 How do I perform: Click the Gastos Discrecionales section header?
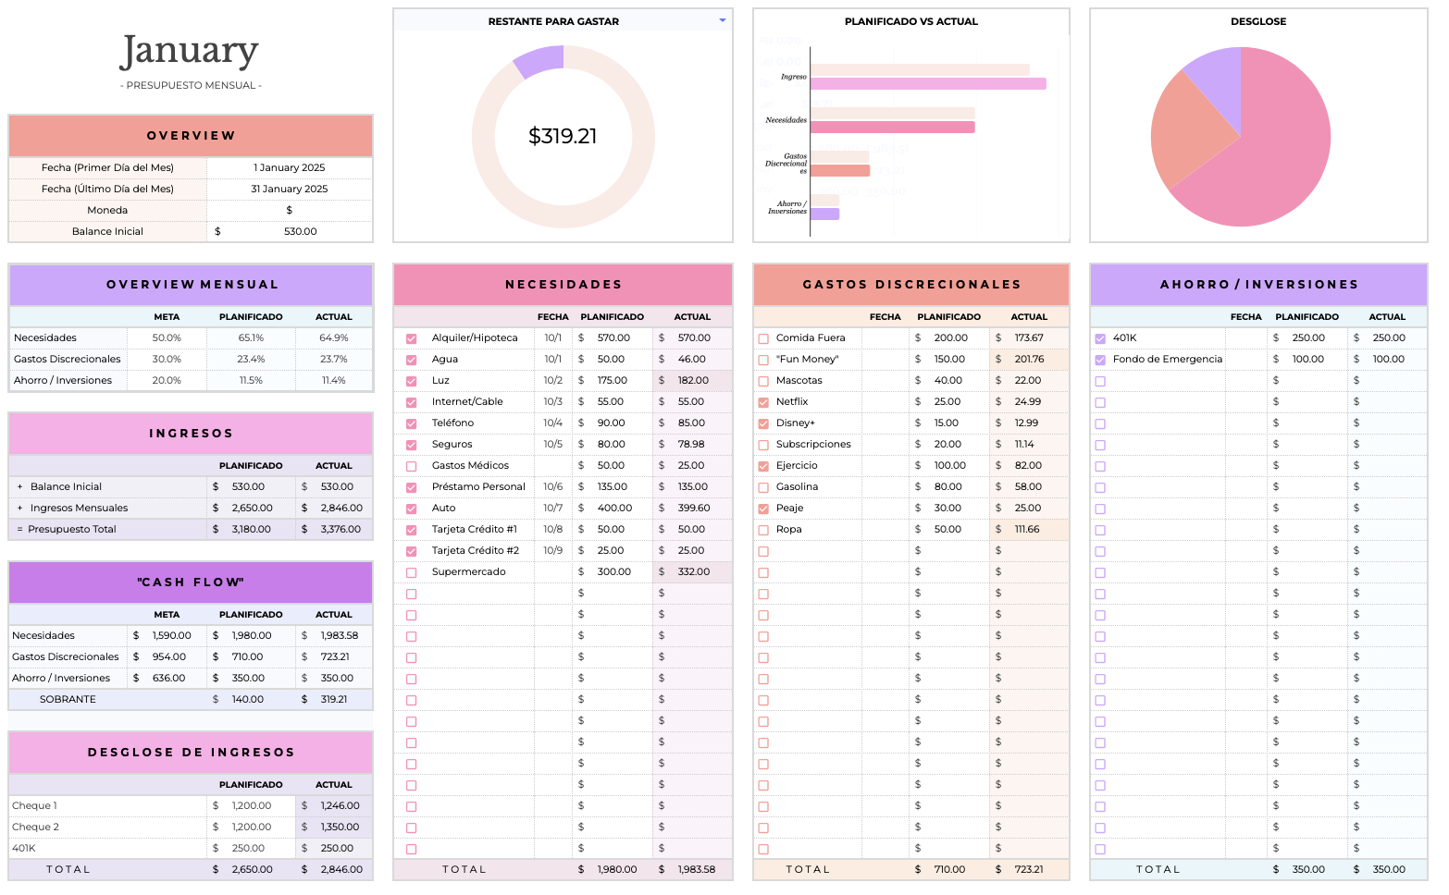pyautogui.click(x=911, y=285)
